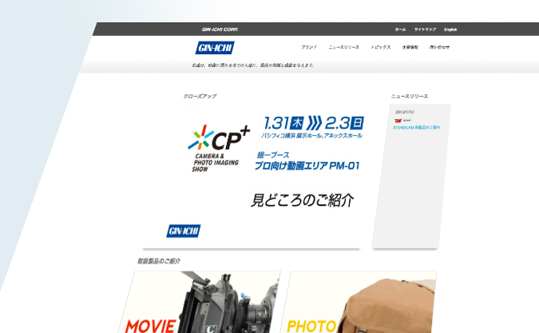Open the サイトマップ link in the top bar
The width and height of the screenshot is (539, 333).
coord(425,30)
